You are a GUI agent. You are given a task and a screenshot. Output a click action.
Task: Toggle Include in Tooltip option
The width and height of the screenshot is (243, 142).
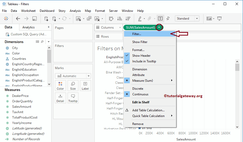[150, 61]
